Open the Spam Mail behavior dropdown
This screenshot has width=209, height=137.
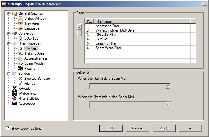168,86
